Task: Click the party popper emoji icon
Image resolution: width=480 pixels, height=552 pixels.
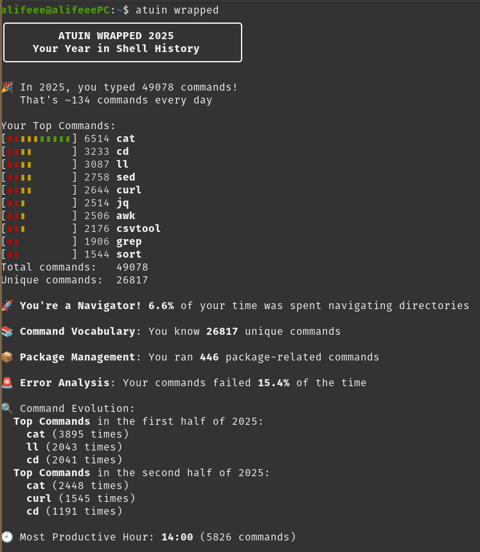Action: coord(8,87)
